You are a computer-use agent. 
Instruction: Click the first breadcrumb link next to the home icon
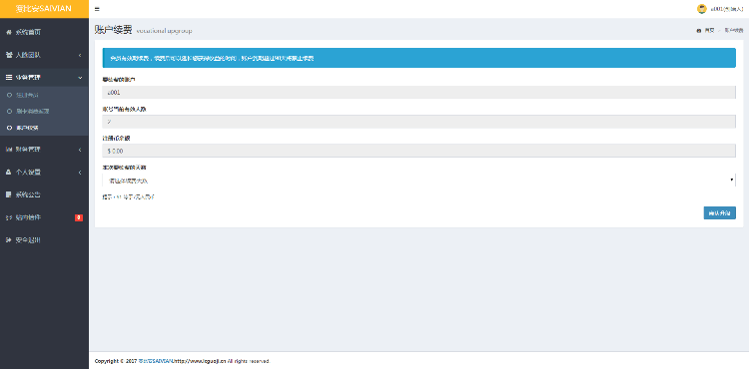[709, 31]
